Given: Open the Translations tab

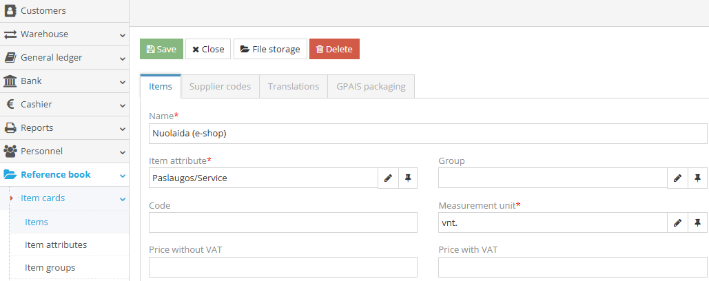Looking at the screenshot, I should coord(294,87).
